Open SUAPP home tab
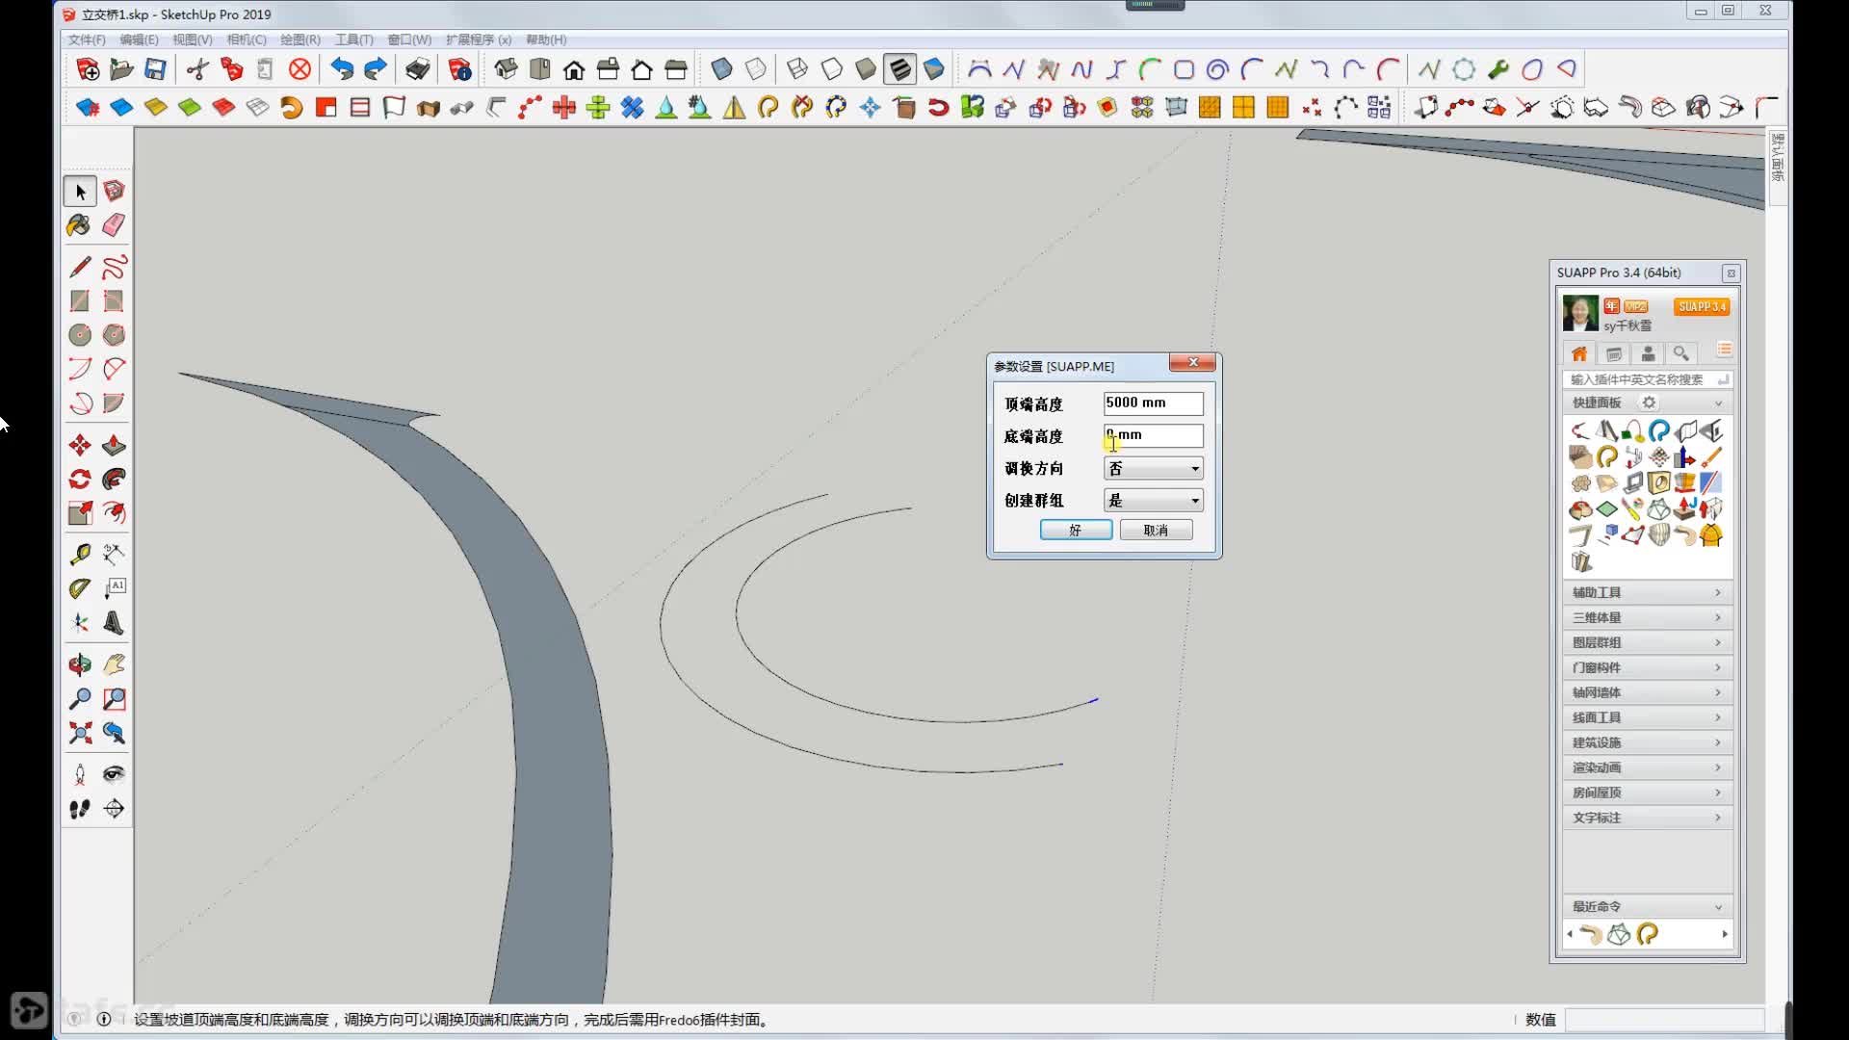1849x1040 pixels. pyautogui.click(x=1579, y=353)
